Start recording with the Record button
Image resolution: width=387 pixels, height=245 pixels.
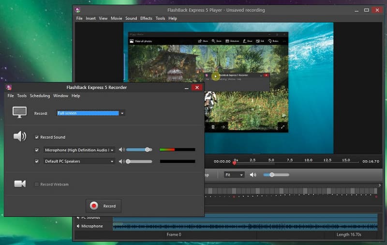(x=104, y=206)
